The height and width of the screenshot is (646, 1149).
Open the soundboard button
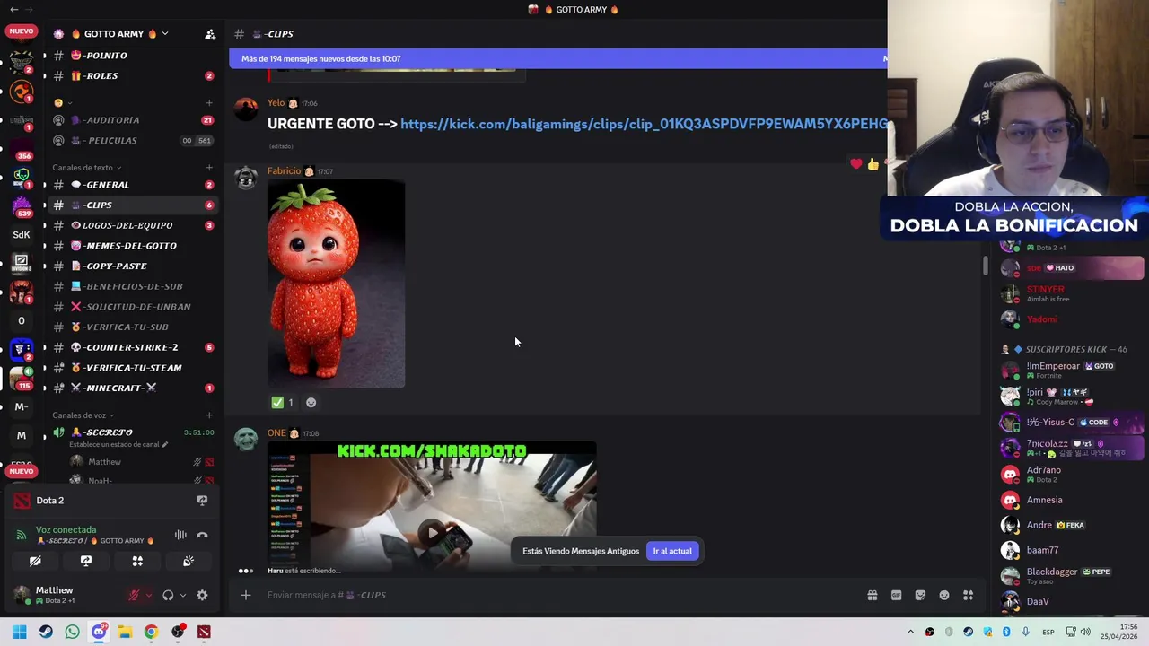pyautogui.click(x=189, y=561)
